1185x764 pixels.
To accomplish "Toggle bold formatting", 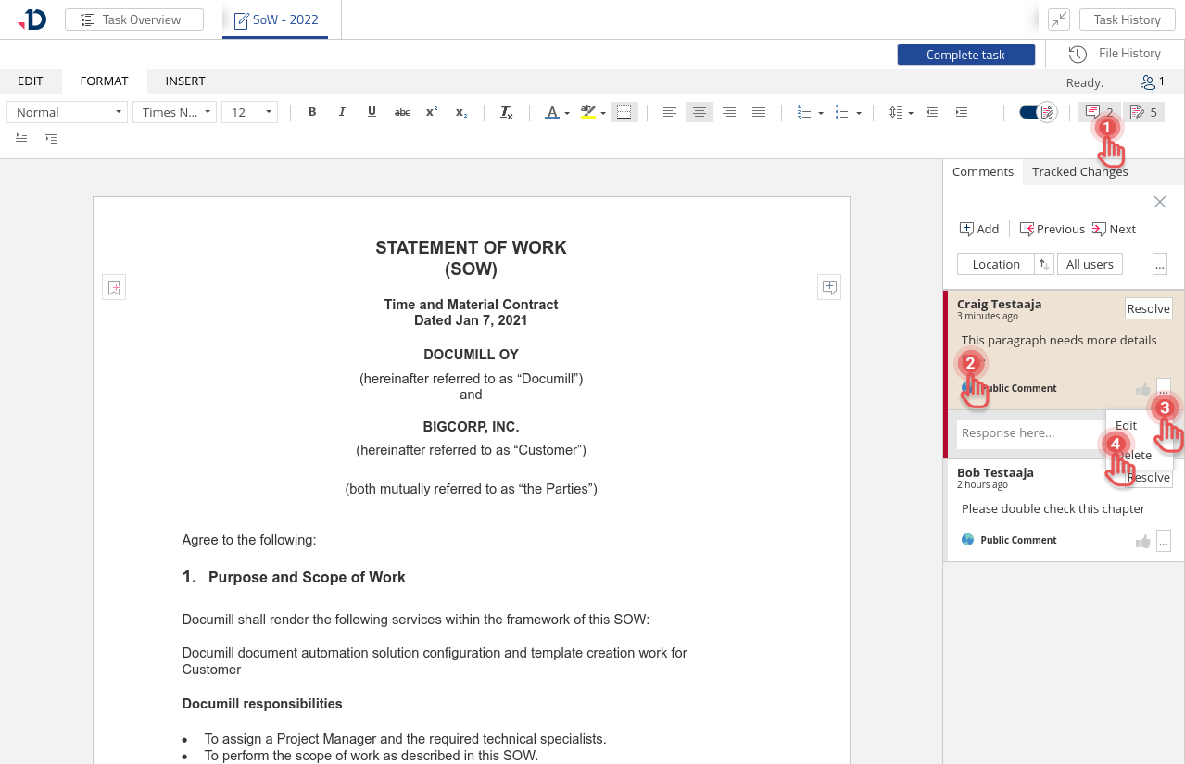I will (x=312, y=112).
